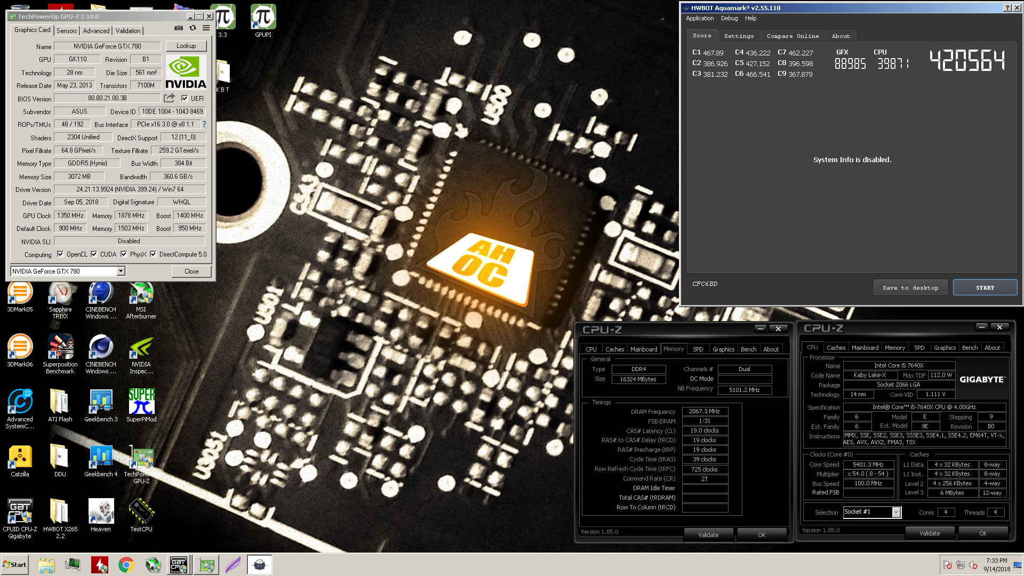Screen dimensions: 1024x576
Task: Open Mainboard tab in CPU-Z CPU window
Action: click(865, 348)
